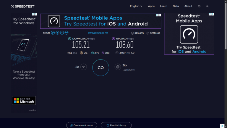This screenshot has height=128, width=227.
Task: Click Get it from Microsoft badge
Action: coord(24,100)
